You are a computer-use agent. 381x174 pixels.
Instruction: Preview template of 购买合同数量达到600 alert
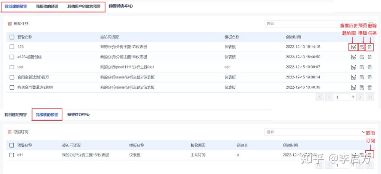tap(362, 87)
